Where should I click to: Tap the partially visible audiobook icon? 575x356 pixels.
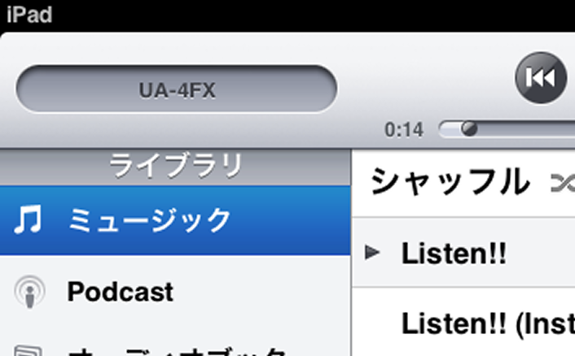pyautogui.click(x=29, y=350)
